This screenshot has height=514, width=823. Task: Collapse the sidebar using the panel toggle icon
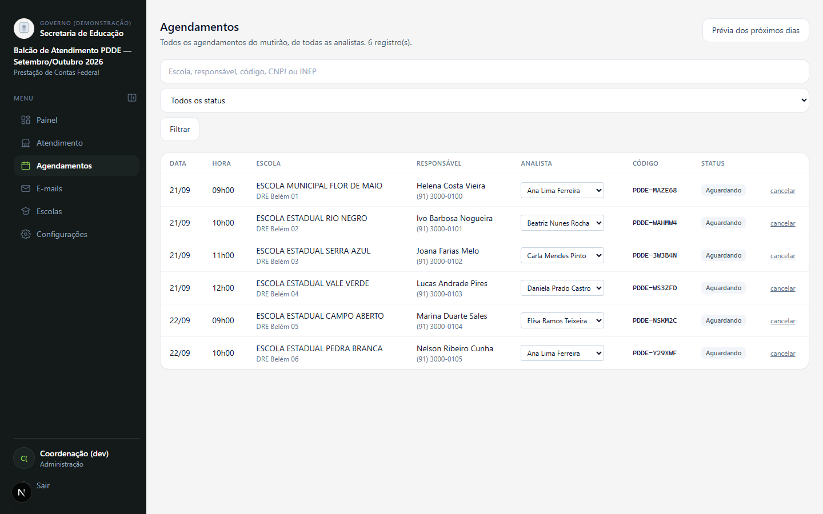132,98
